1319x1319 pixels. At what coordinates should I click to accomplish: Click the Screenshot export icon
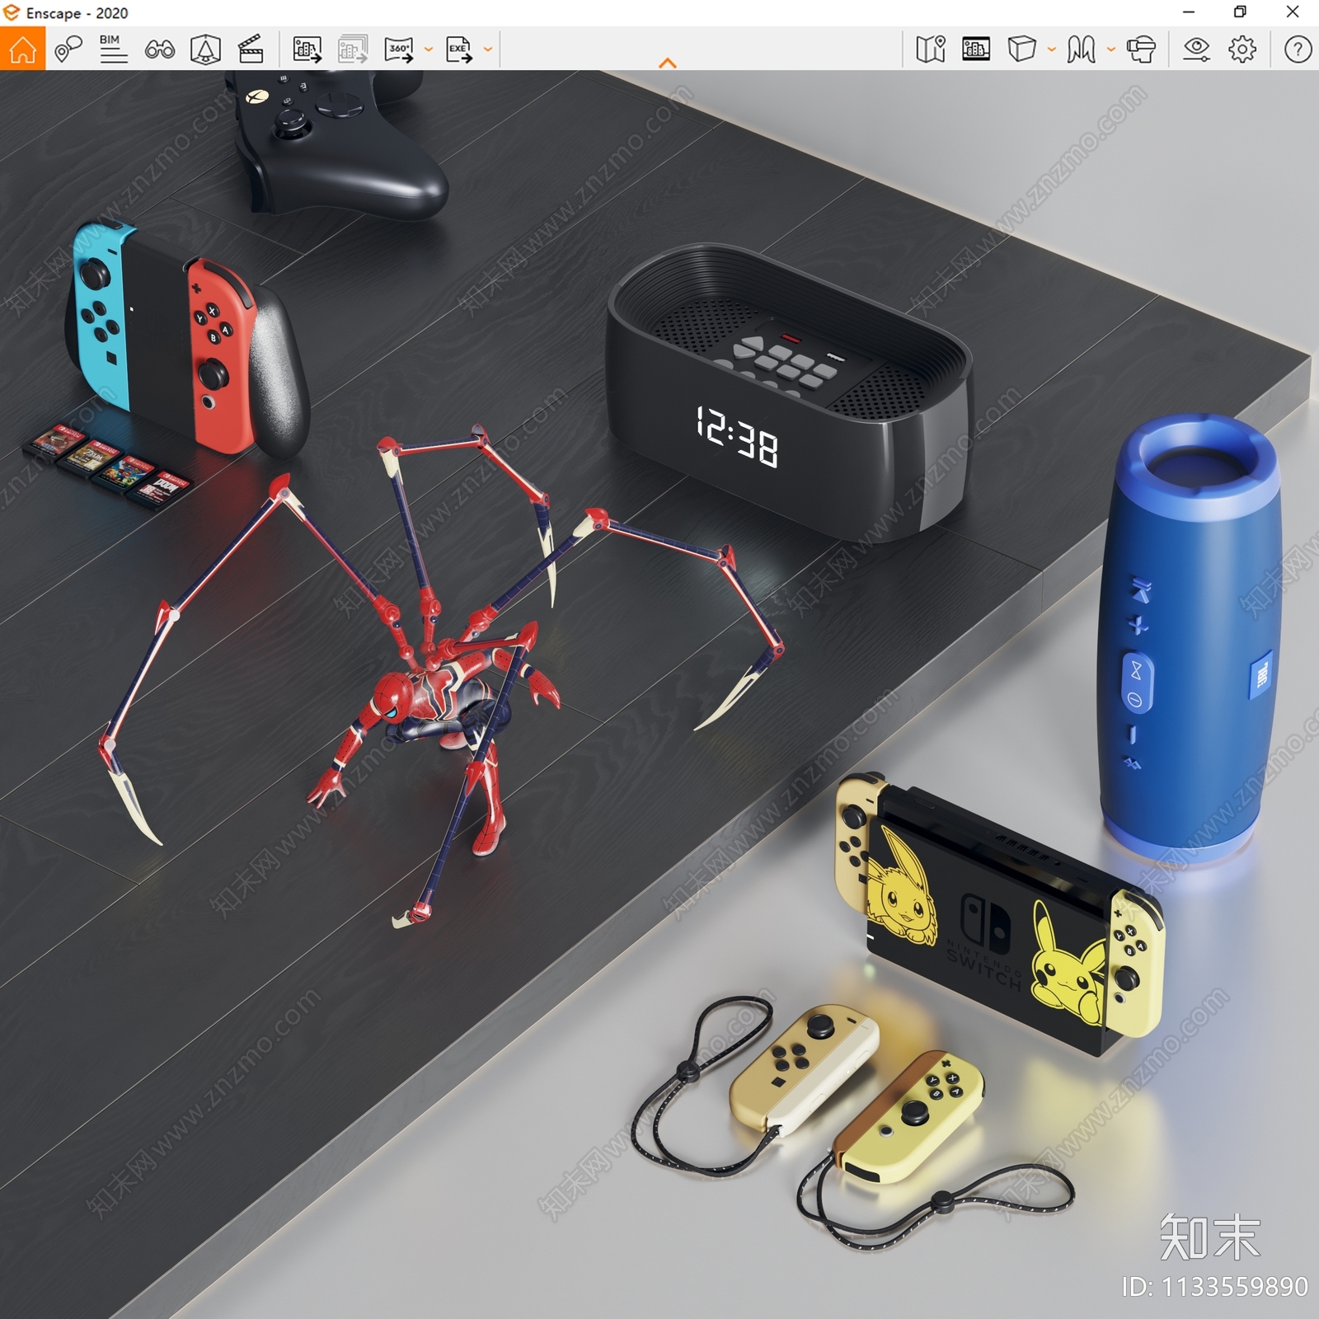307,49
